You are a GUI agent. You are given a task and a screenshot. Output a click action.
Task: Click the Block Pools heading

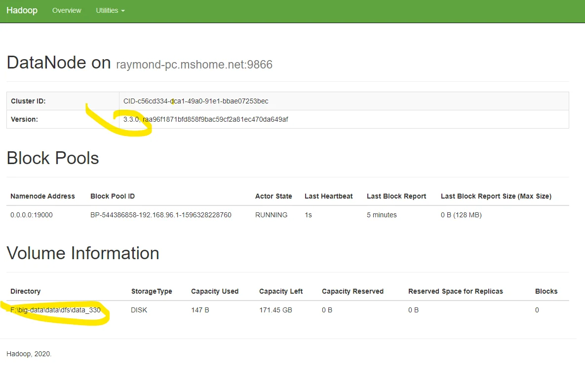pos(53,158)
